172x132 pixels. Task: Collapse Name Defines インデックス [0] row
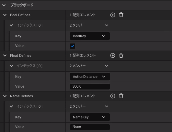click(11, 106)
